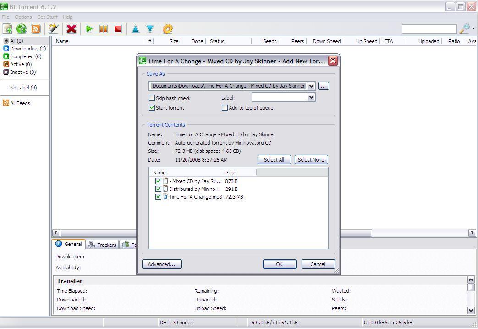478x329 pixels.
Task: Click the toolbar search input field
Action: click(x=429, y=29)
